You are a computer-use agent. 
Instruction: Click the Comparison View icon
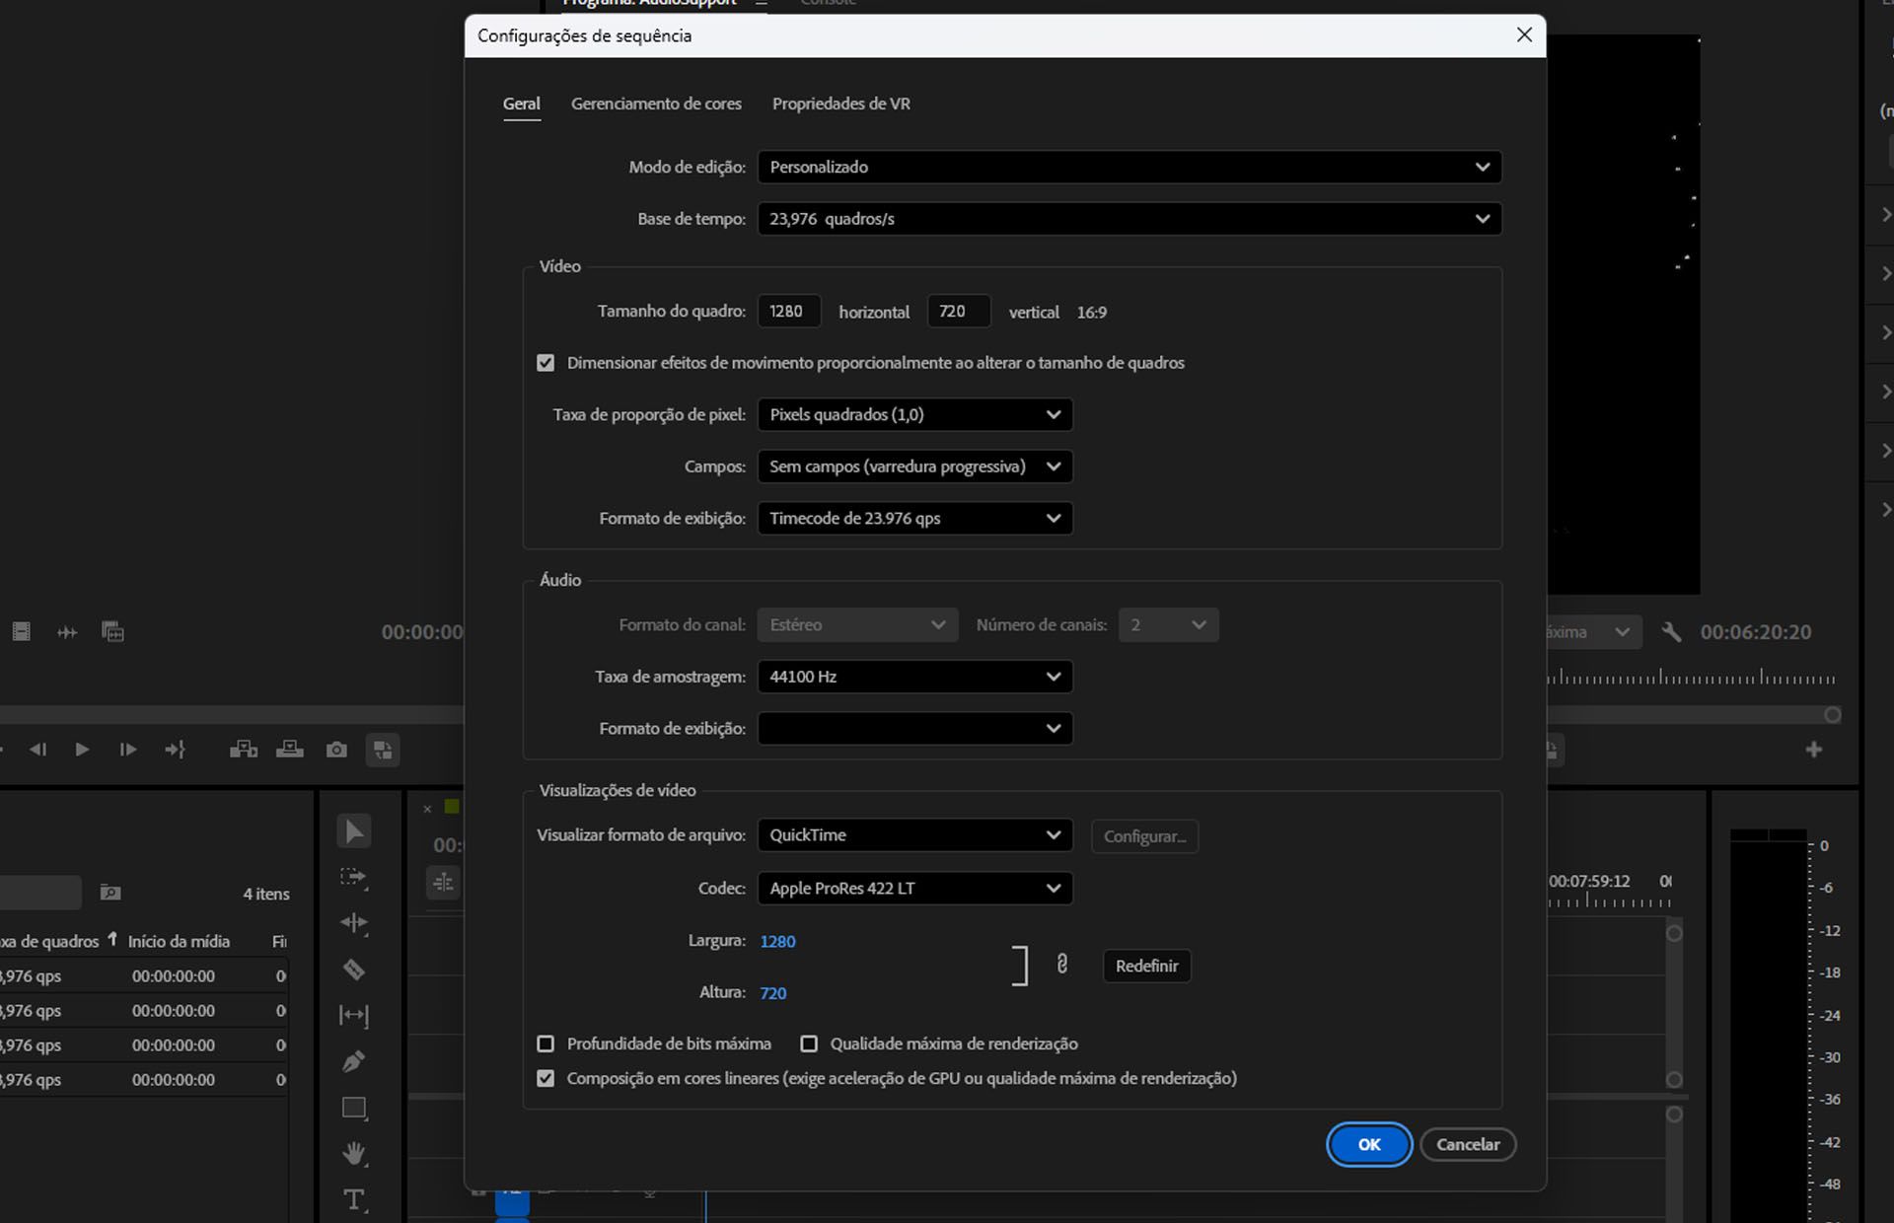click(x=383, y=750)
